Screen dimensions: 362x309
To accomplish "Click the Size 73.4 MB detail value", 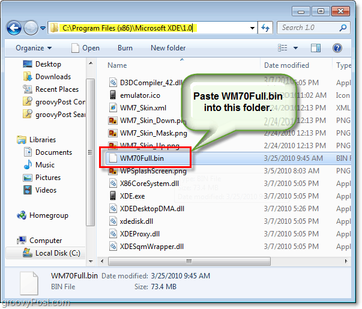I will coord(164,287).
